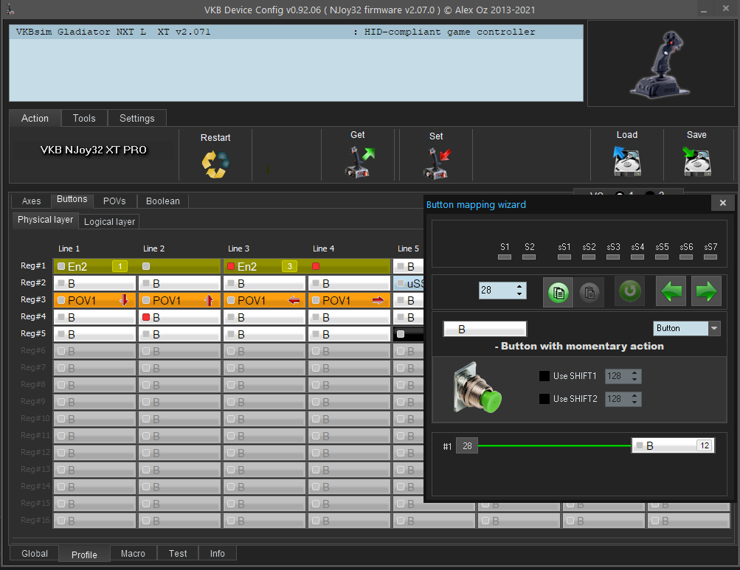The width and height of the screenshot is (740, 570).
Task: Select the En2 encoder cell numbered 1
Action: click(95, 266)
